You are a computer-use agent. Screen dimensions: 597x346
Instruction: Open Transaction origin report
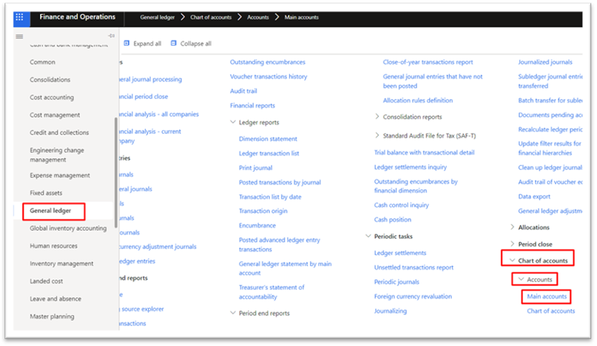coord(263,211)
